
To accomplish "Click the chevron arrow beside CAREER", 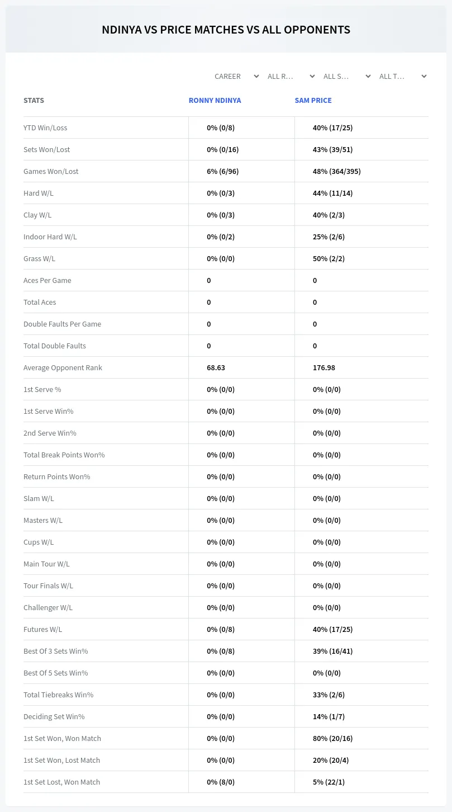I will (x=256, y=76).
